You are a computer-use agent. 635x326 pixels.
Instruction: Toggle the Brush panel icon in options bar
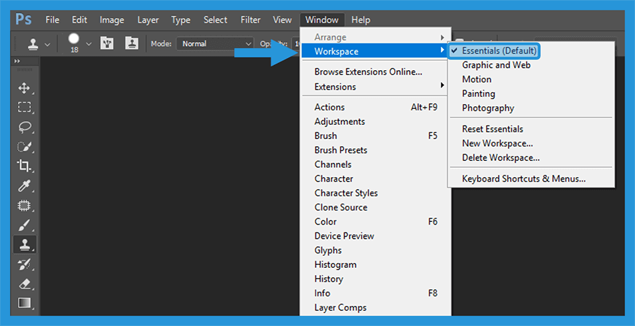point(107,43)
